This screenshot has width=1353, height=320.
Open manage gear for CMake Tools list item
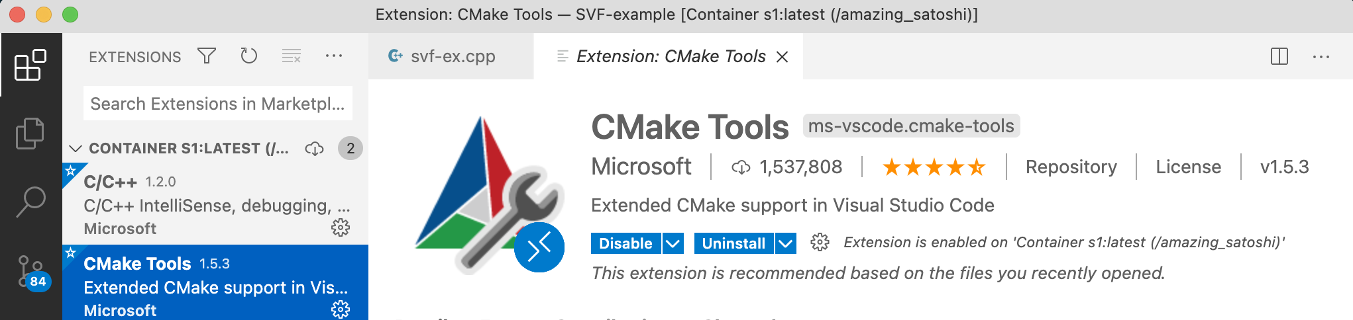pos(341,309)
